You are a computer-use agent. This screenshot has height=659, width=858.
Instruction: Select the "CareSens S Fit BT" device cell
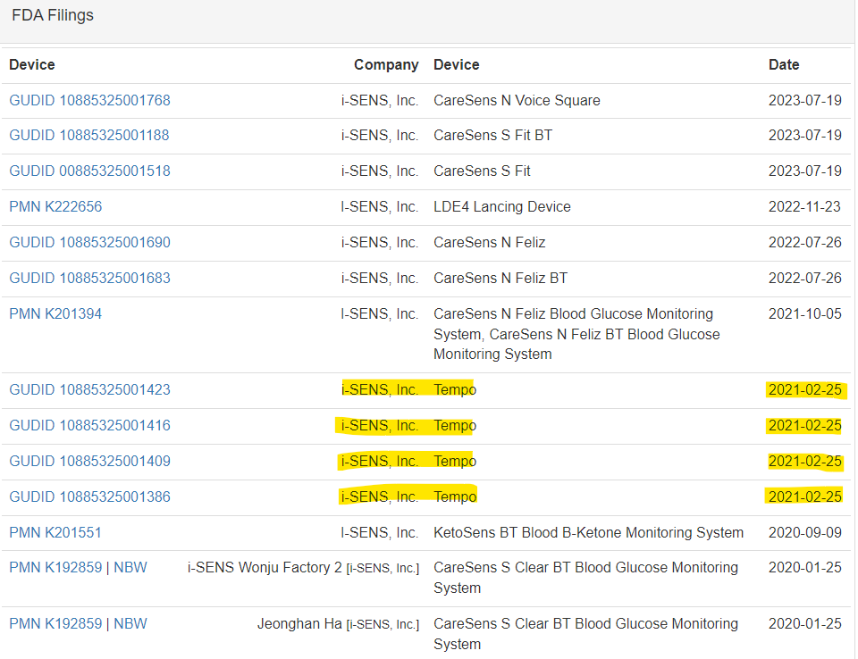[492, 136]
